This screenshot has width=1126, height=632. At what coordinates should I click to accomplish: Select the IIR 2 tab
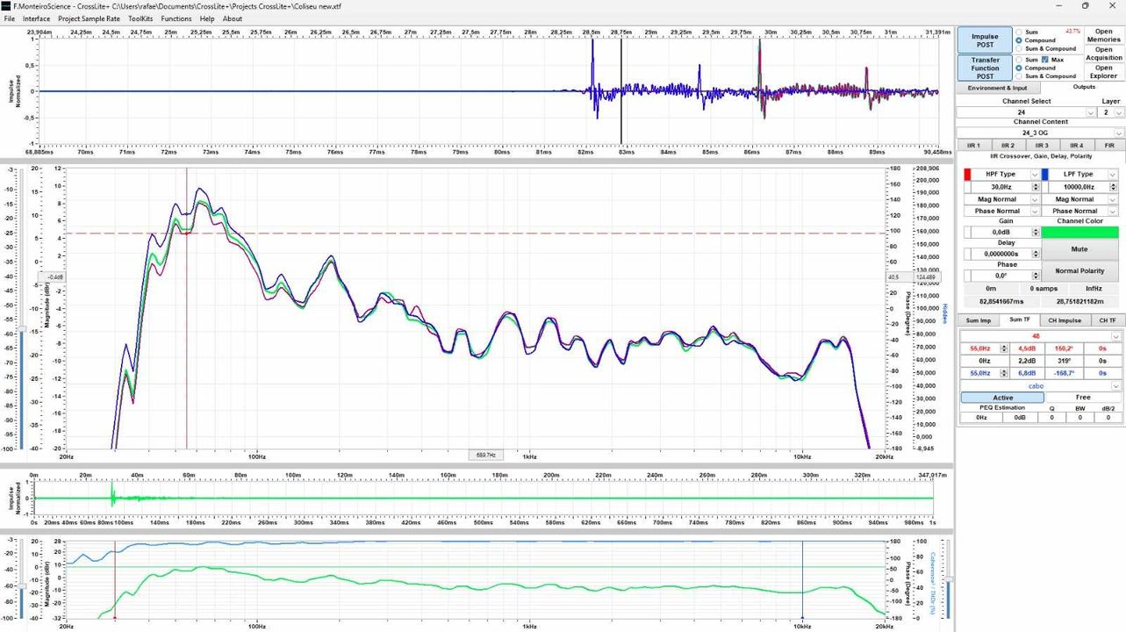tap(1008, 145)
